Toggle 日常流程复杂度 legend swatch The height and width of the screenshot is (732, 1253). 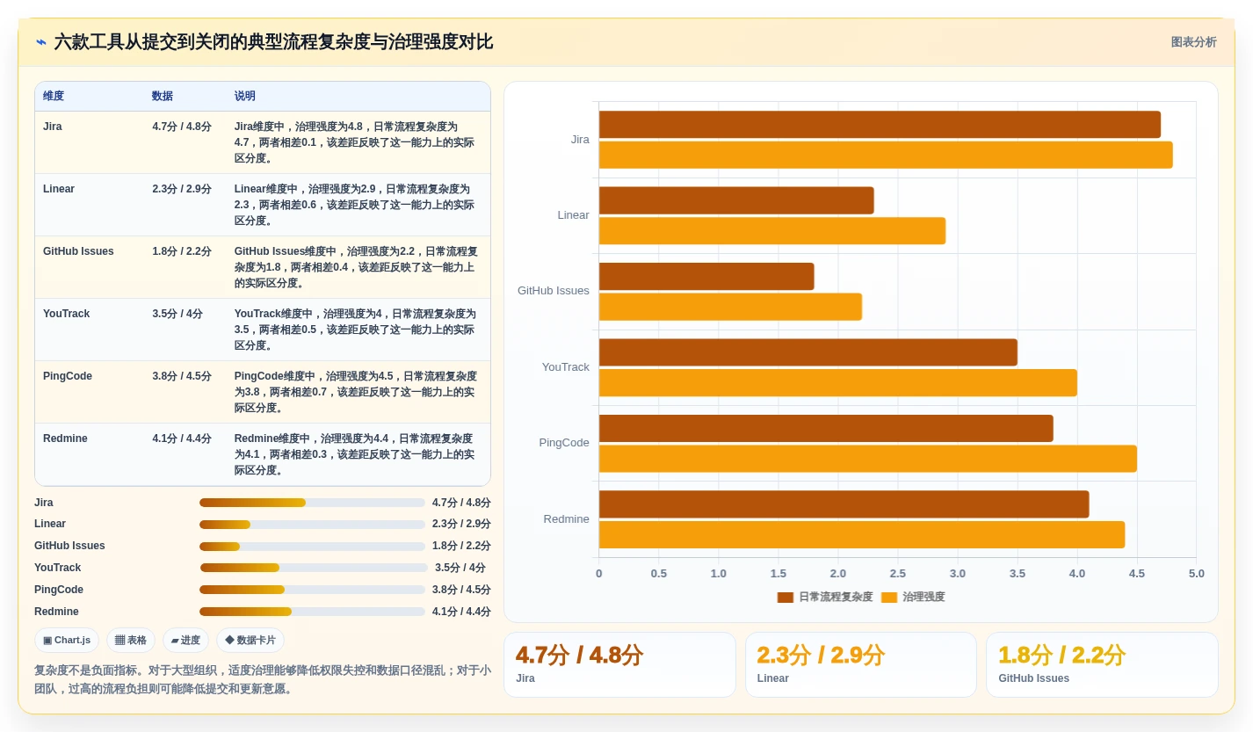point(786,598)
